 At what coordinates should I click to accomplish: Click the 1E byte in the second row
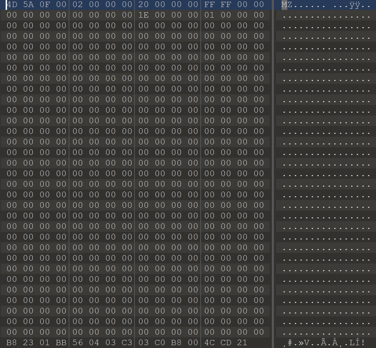(x=143, y=15)
